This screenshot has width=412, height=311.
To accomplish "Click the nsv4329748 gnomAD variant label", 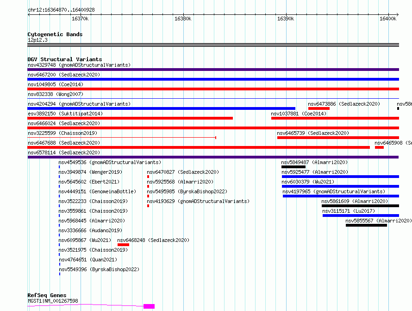I will coord(79,65).
